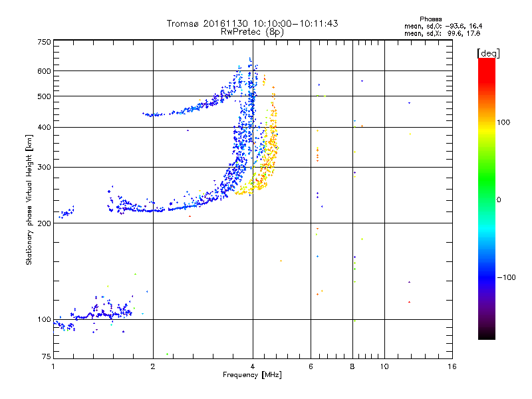Image resolution: width=532 pixels, height=399 pixels.
Task: Click the '75' y-axis tick label
Action: [47, 356]
